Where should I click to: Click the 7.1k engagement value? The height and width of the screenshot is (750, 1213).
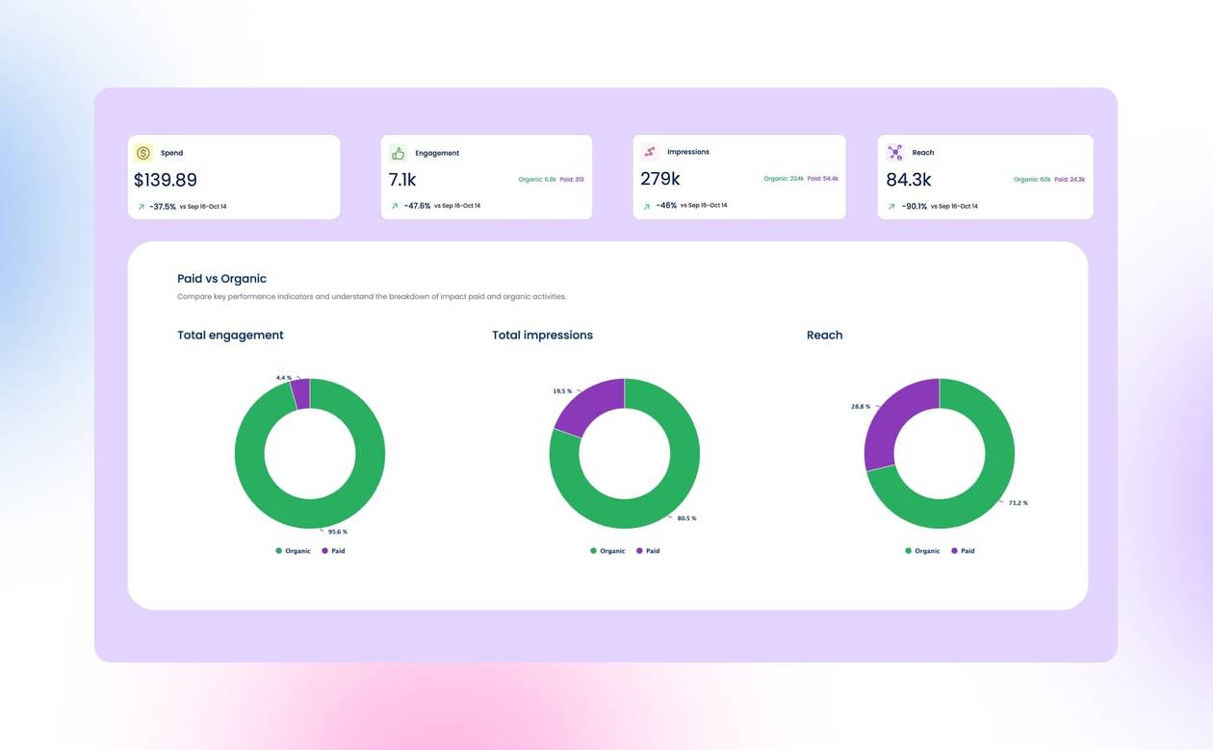tap(402, 180)
